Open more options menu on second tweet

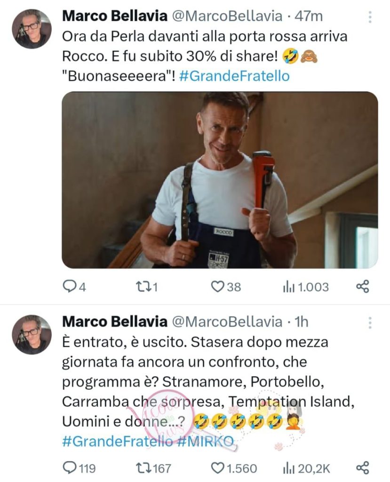[x=370, y=322]
